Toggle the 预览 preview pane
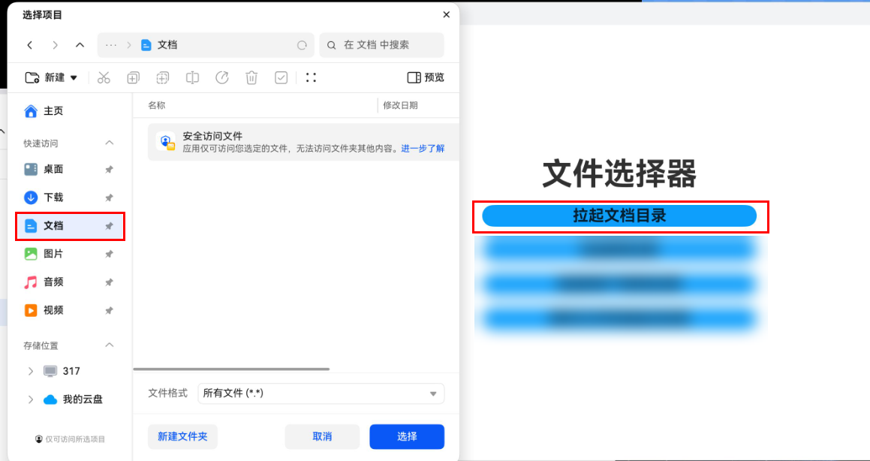870x461 pixels. pos(426,77)
